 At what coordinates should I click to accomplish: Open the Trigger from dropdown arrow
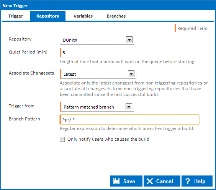(129, 107)
